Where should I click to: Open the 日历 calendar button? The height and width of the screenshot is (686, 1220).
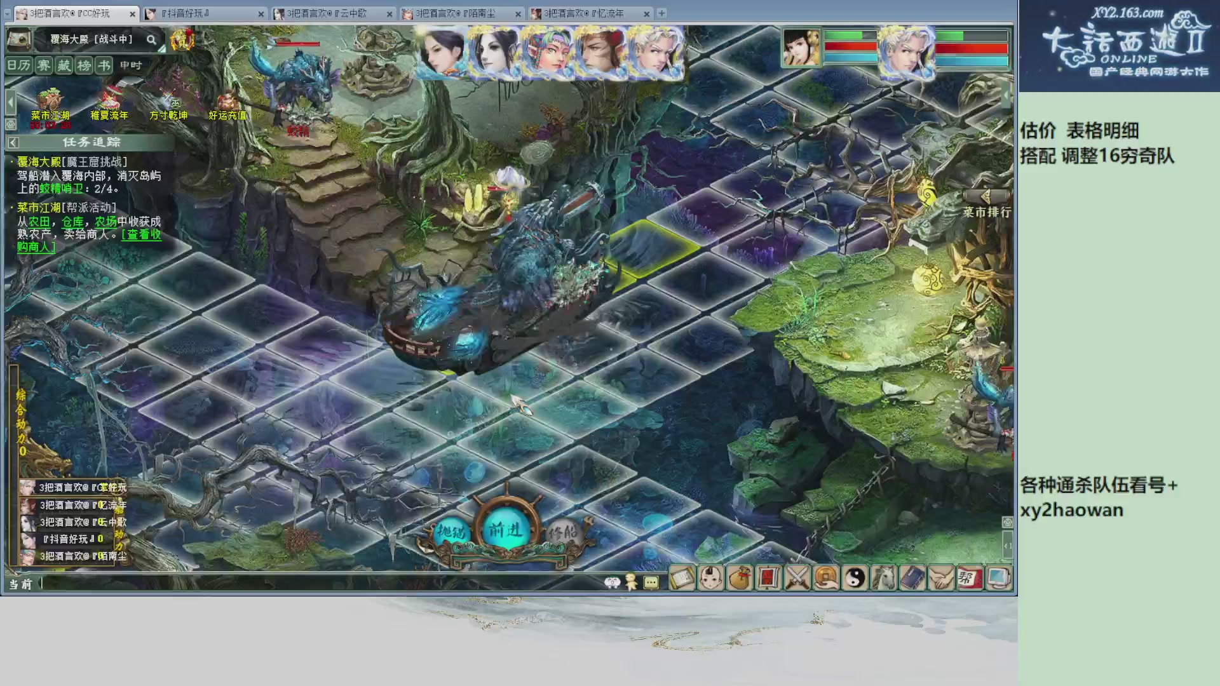(19, 65)
